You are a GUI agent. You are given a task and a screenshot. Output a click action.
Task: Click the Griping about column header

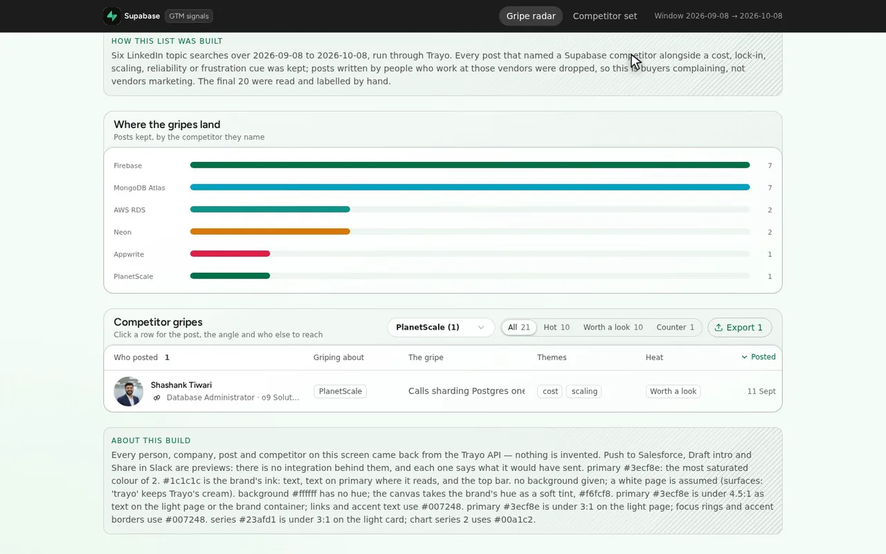[338, 357]
